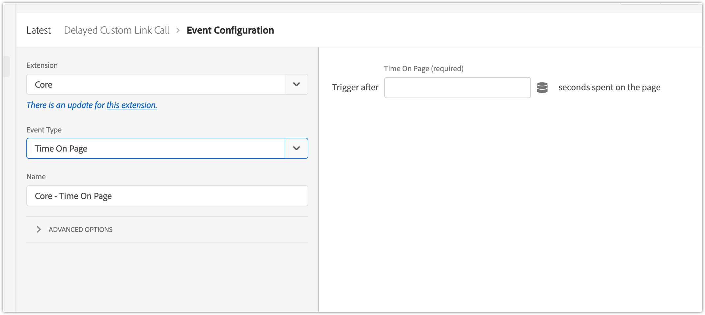Go to Delayed Custom Link Call breadcrumb
705x315 pixels.
117,30
